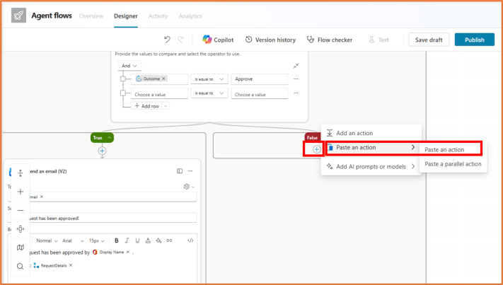Image resolution: width=503 pixels, height=285 pixels.
Task: Search the canvas with magnifier icon
Action: [21, 267]
